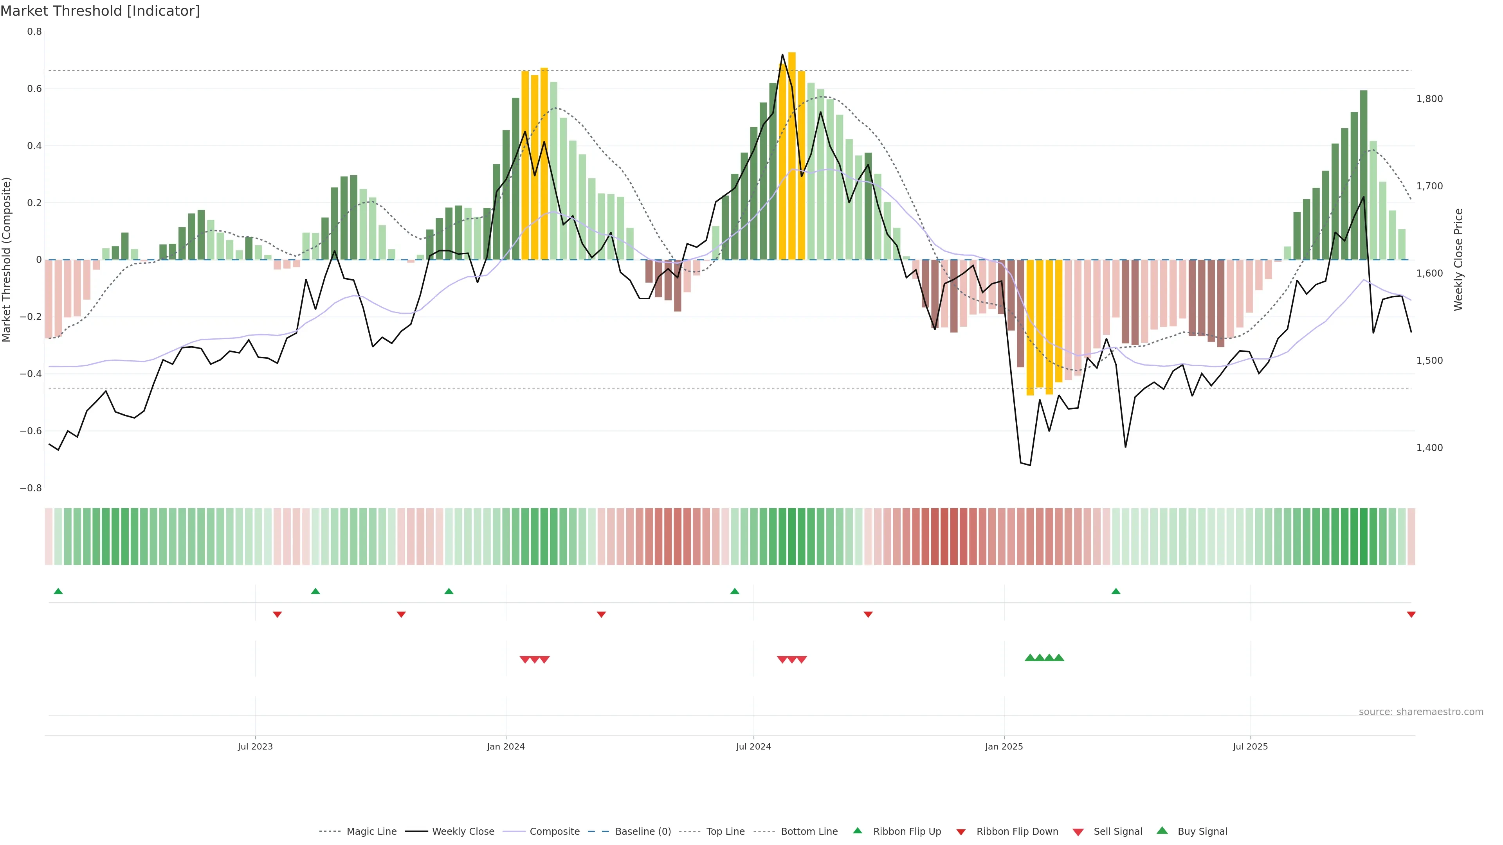Click the earliest green Ribbon Flip Up marker

coord(58,591)
